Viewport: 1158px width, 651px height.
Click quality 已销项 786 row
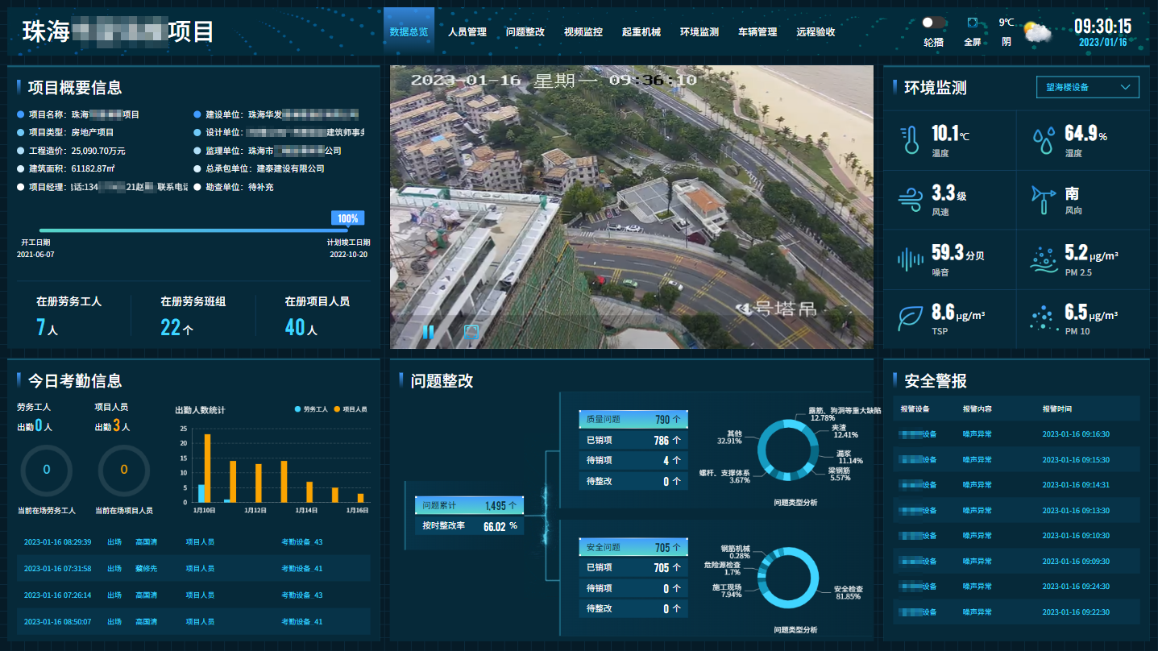click(633, 440)
